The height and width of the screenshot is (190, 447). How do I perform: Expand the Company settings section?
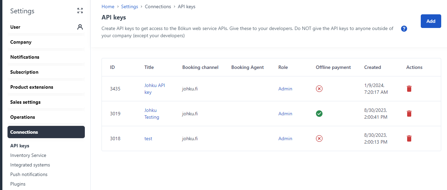point(46,42)
